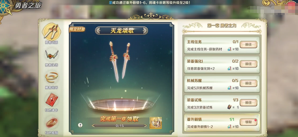Click the 限定时装 tag label

coord(77,29)
